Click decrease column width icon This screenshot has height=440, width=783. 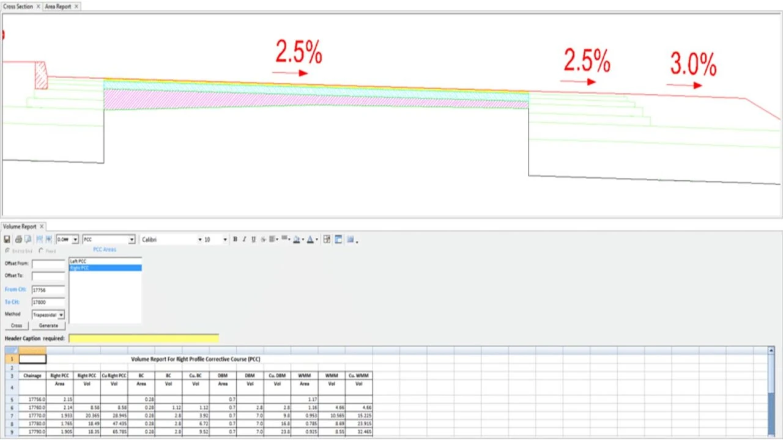(39, 240)
